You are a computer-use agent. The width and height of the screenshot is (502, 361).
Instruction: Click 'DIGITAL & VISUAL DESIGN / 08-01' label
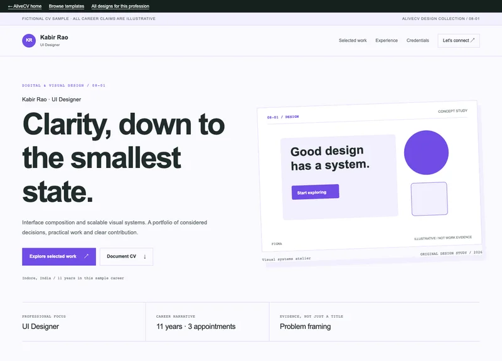point(64,85)
